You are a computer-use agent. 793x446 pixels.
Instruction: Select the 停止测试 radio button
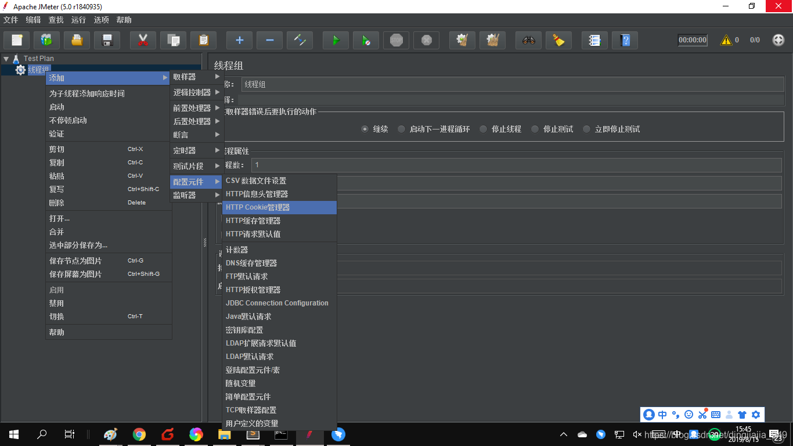coord(535,129)
